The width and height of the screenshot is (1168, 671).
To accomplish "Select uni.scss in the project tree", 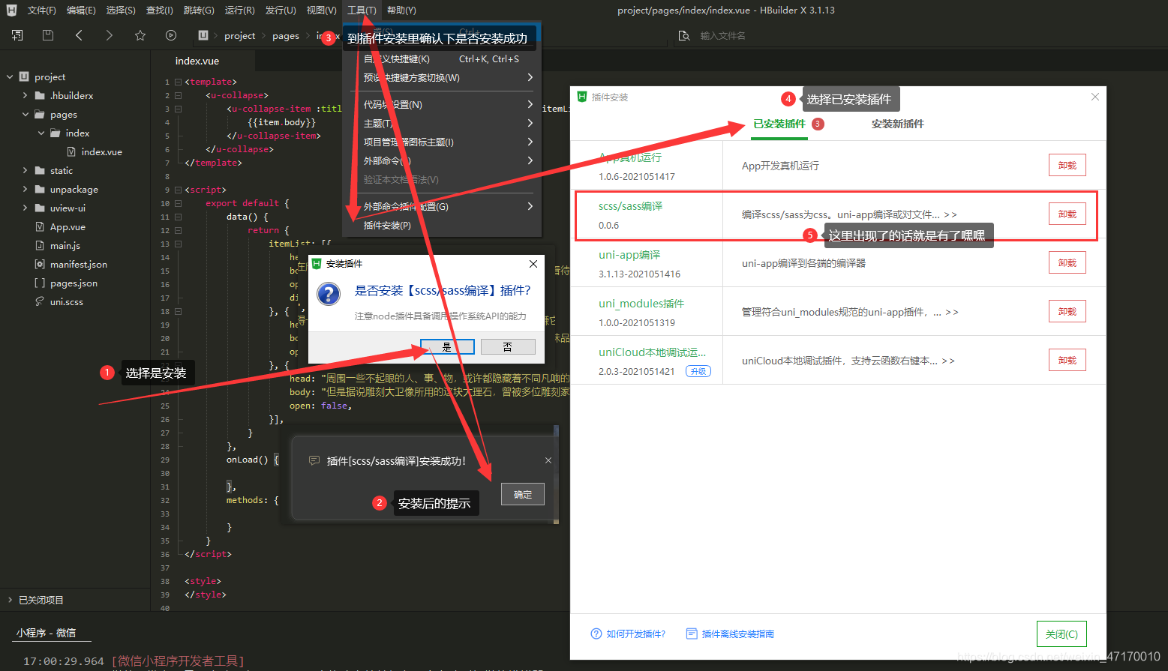I will pos(66,301).
